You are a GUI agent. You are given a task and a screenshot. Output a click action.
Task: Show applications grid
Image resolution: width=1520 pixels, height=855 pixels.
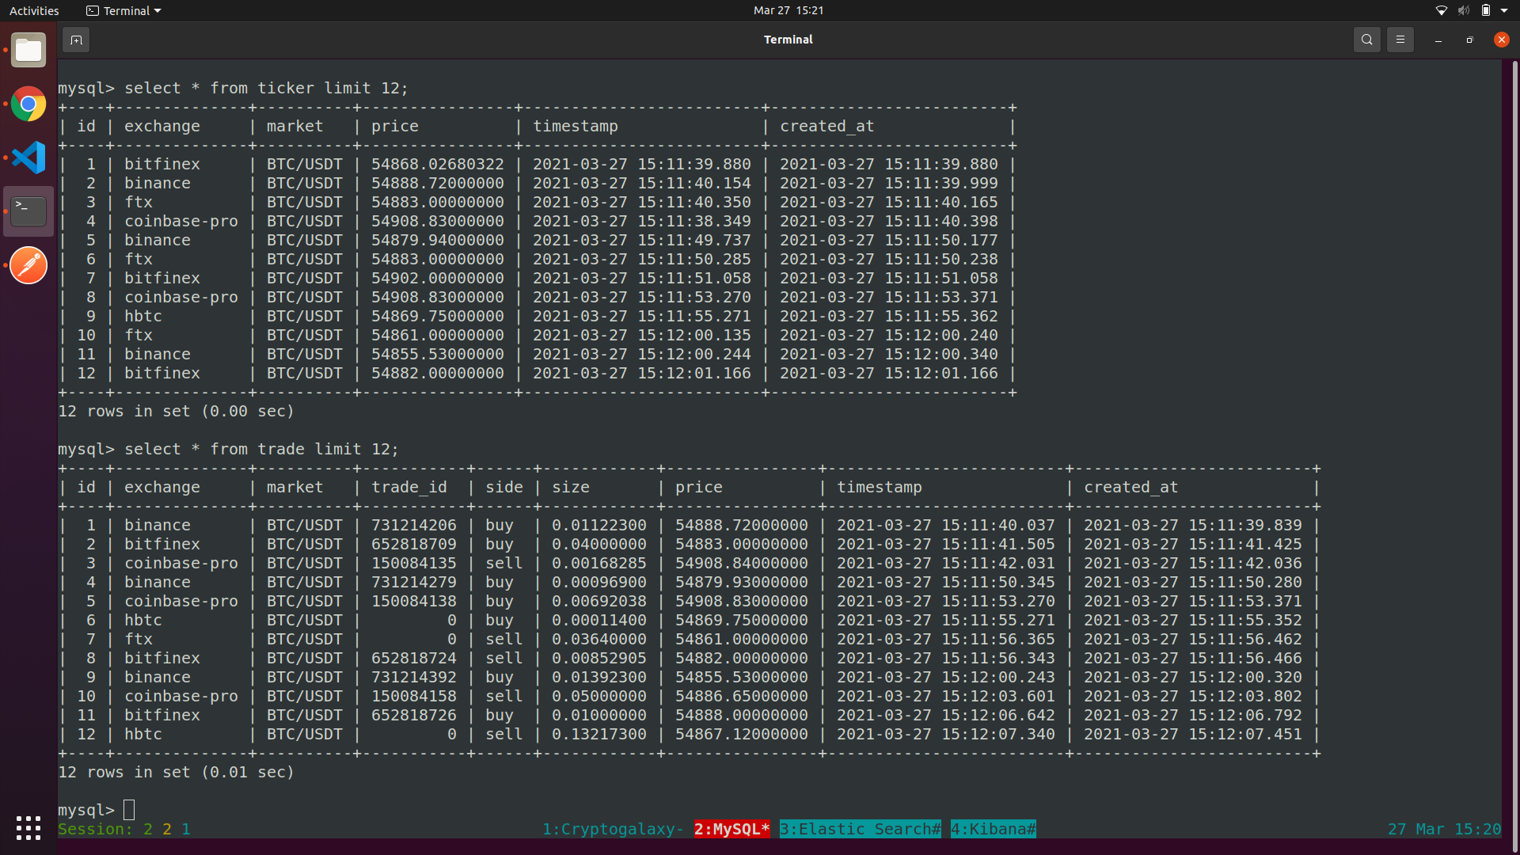click(x=28, y=827)
